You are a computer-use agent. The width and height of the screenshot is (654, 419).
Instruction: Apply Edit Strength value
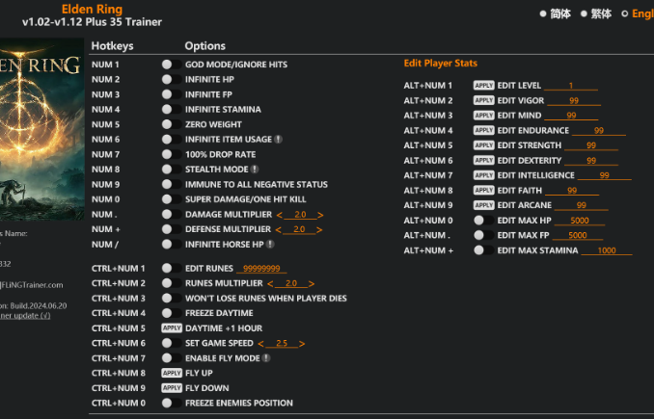click(484, 145)
